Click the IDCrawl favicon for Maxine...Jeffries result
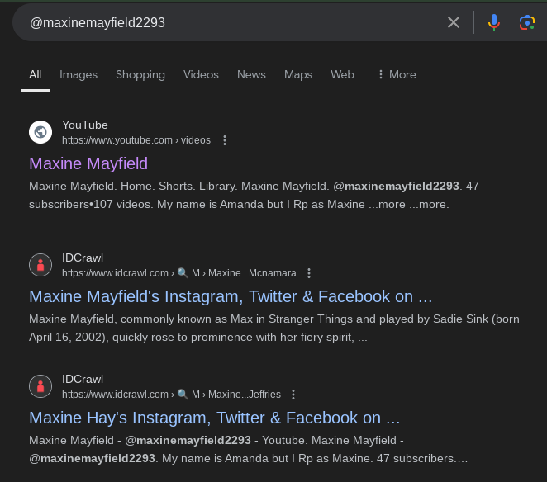Screen dimensions: 547x482 point(40,386)
